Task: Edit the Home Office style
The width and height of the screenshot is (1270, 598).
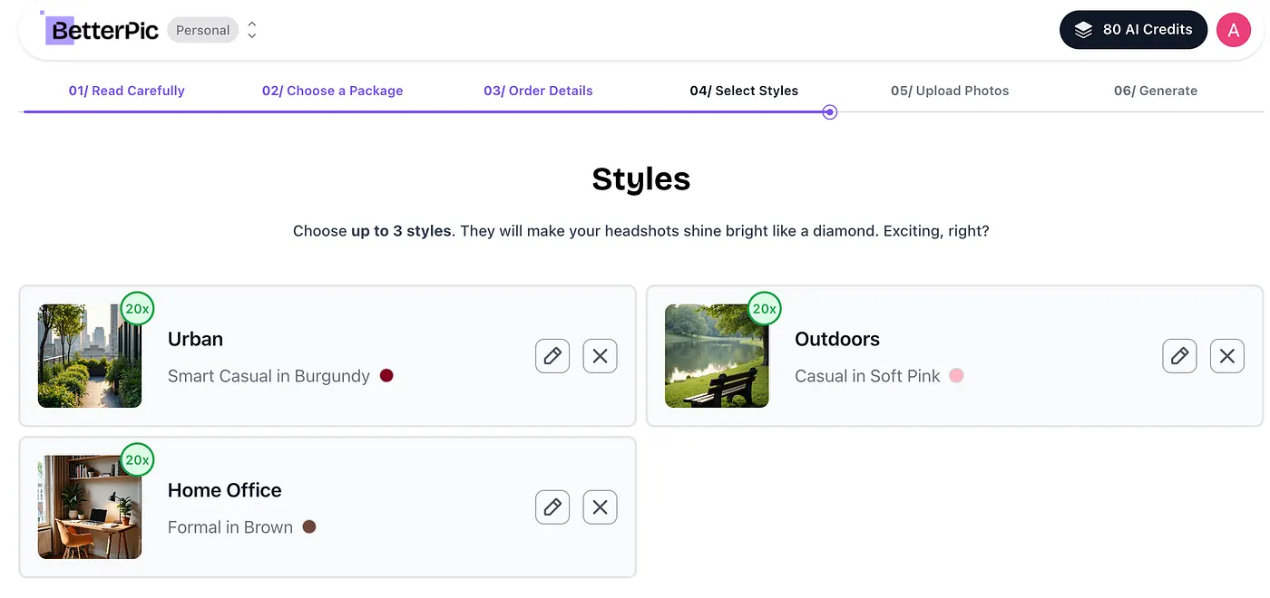Action: tap(552, 507)
